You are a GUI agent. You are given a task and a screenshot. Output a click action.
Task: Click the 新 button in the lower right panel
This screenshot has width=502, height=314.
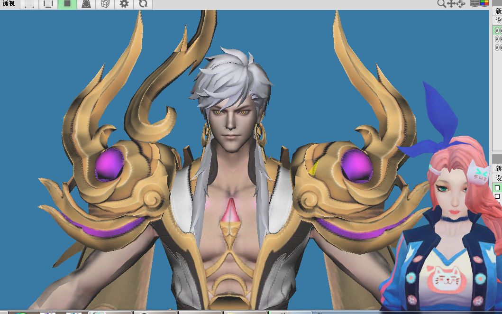[x=499, y=168]
